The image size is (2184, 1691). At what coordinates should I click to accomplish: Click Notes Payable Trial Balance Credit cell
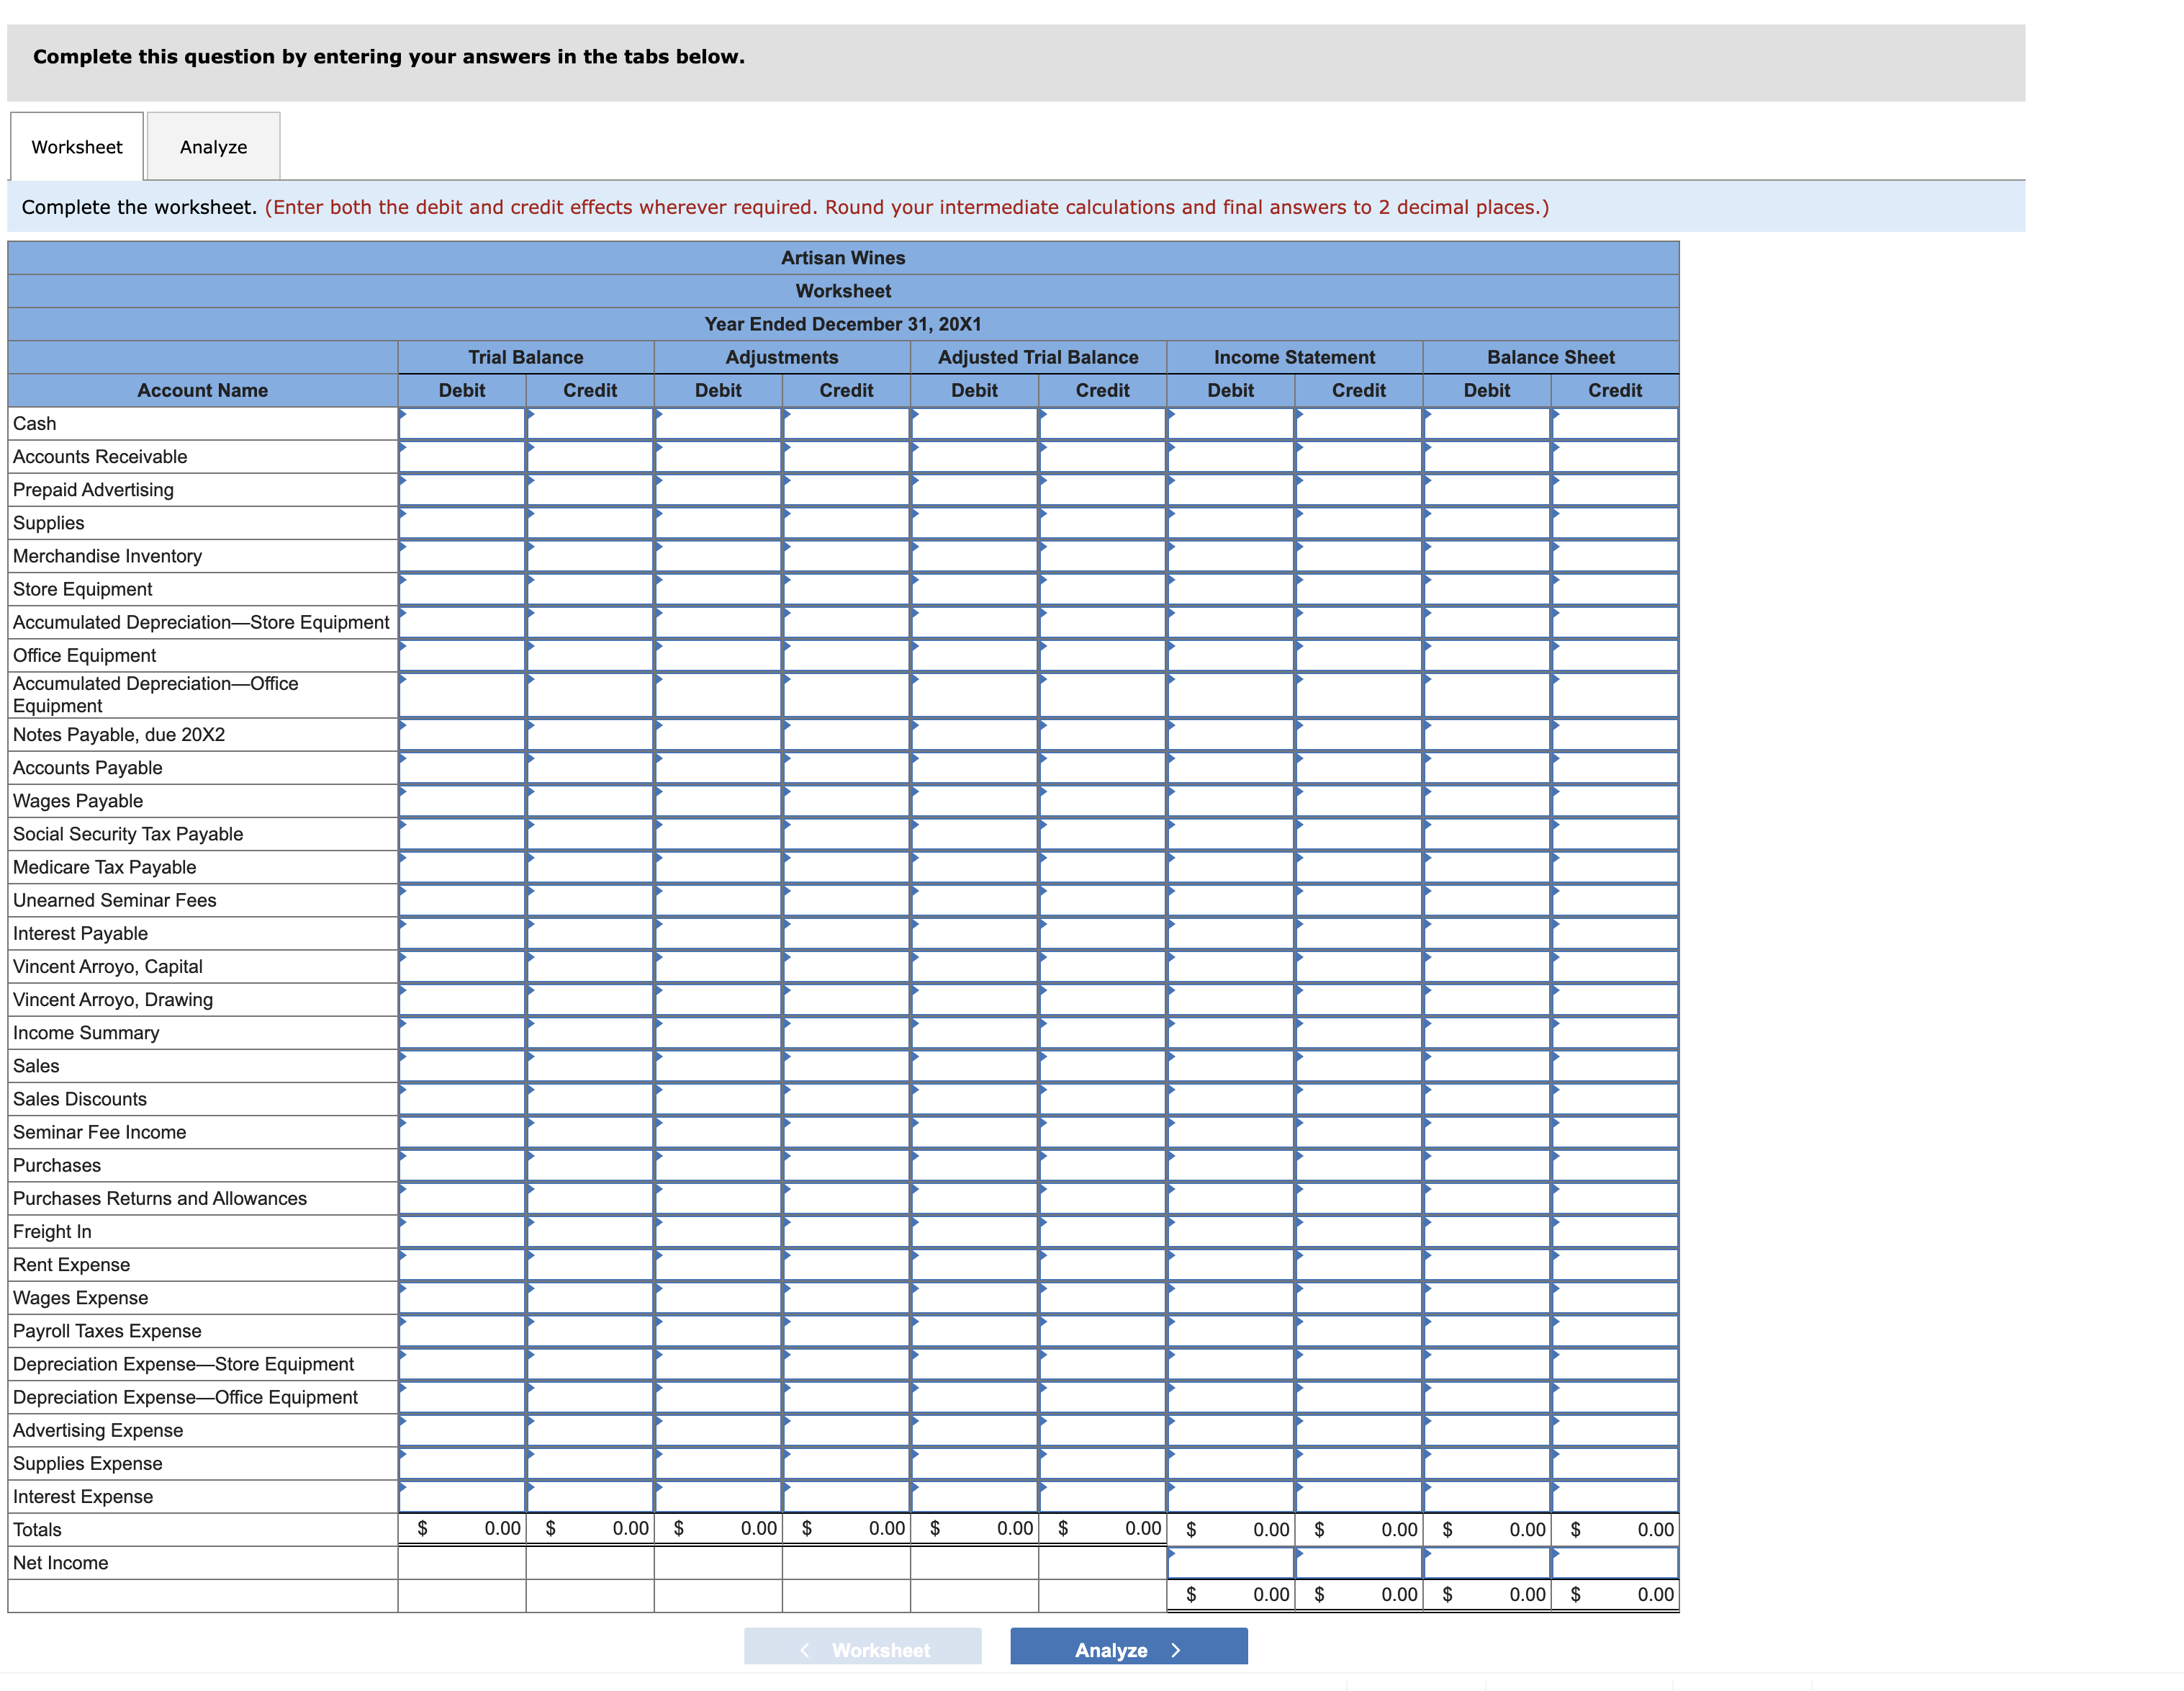click(590, 735)
